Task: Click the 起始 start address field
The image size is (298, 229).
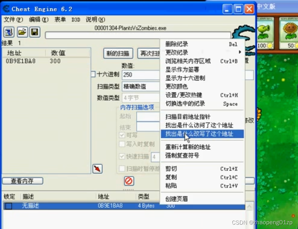Action: click(x=148, y=116)
